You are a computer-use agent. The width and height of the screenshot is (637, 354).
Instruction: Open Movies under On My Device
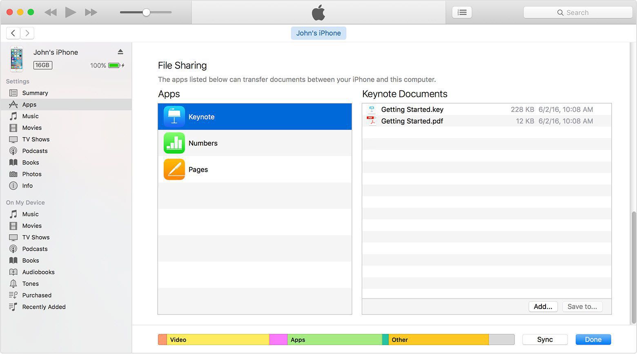[66, 226]
